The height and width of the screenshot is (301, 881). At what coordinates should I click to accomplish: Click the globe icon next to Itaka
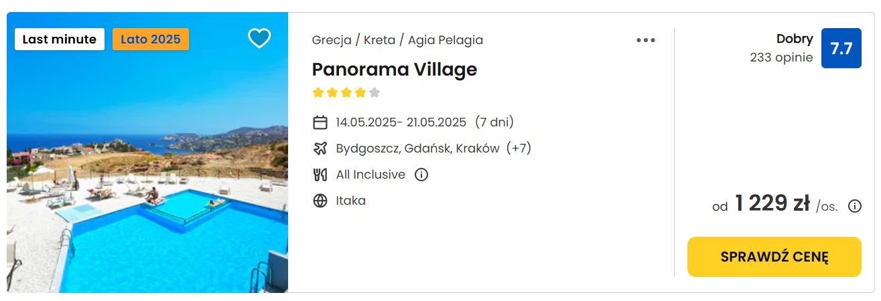[320, 201]
